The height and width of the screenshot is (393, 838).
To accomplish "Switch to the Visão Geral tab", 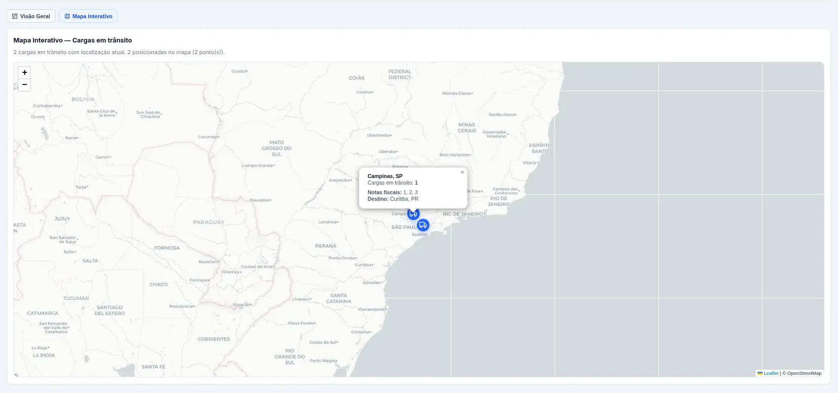I will point(31,16).
